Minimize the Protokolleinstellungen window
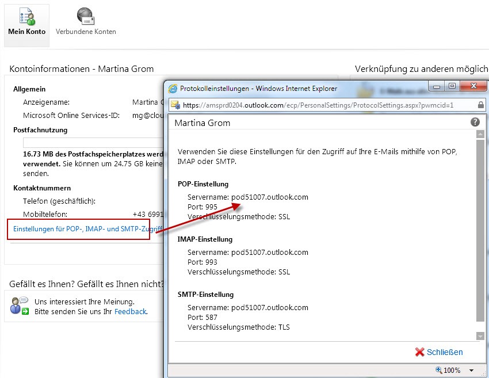Image resolution: width=489 pixels, height=378 pixels. (437, 86)
